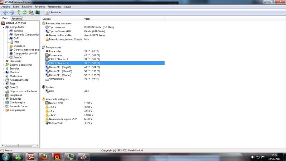Click the Back arrow toolbar icon
This screenshot has height=161, width=286.
point(5,12)
